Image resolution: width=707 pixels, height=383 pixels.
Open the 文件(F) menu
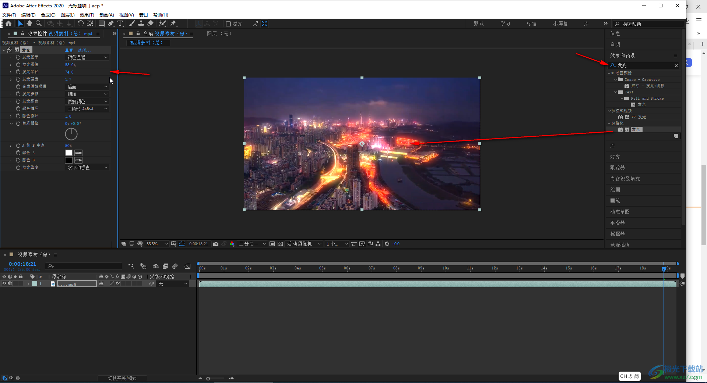tap(9, 15)
